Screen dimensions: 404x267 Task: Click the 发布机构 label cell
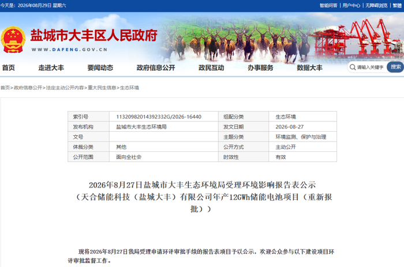pos(89,127)
